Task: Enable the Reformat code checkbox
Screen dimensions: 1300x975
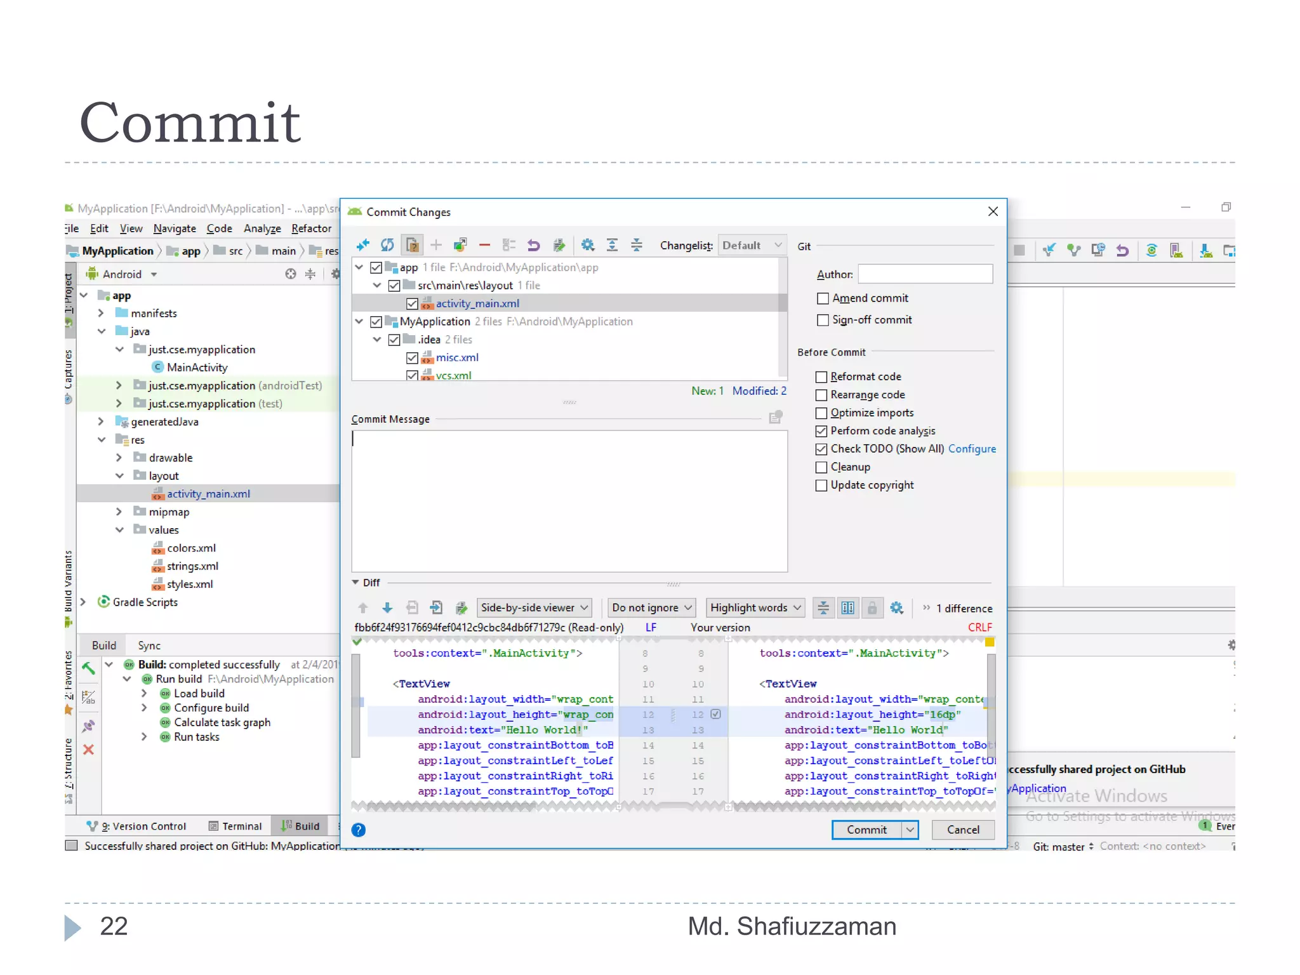Action: [821, 377]
